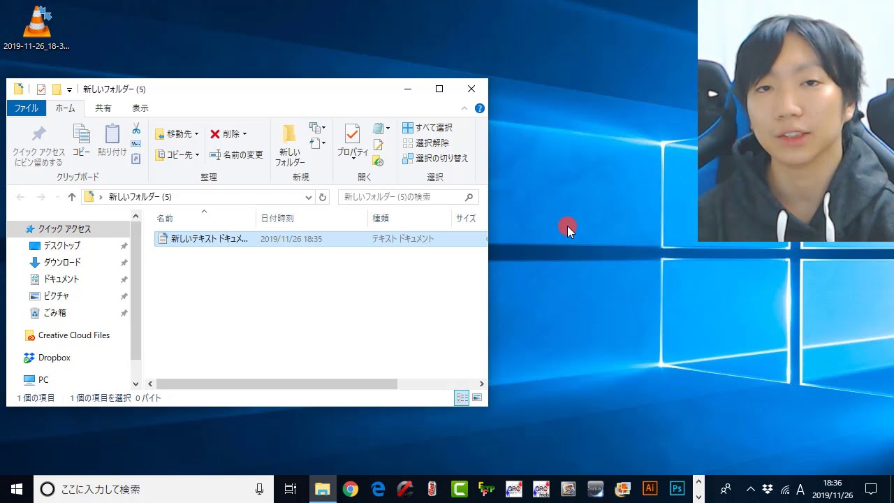Click the horizontal scrollbar in file list
This screenshot has height=503, width=894.
pos(277,384)
